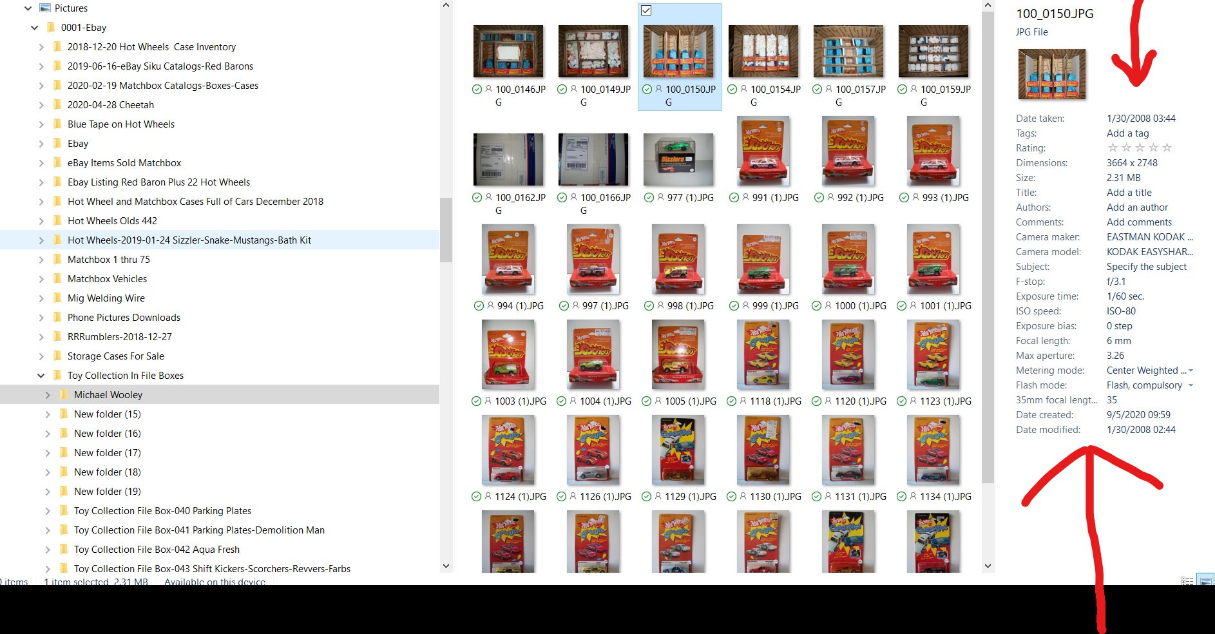
Task: Uncheck the selection box on 100_0150.JPG
Action: tap(646, 10)
